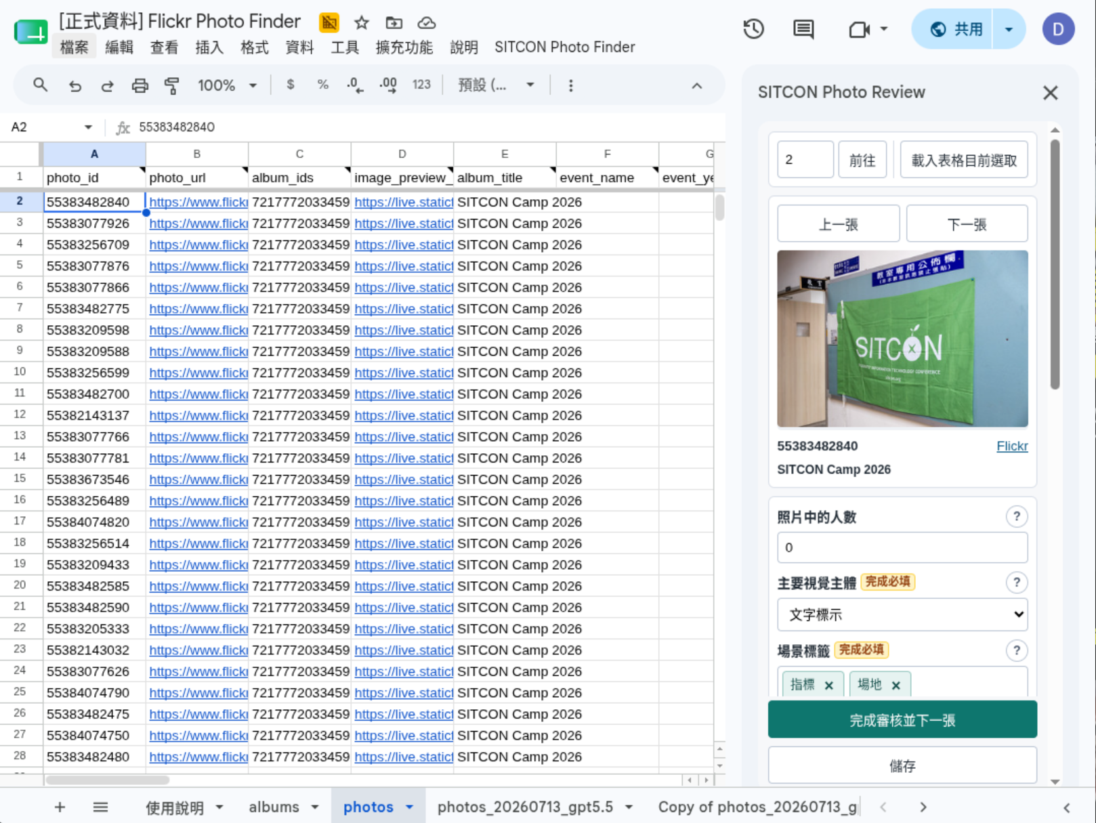Open the 編輯 menu
This screenshot has height=823, width=1096.
click(x=119, y=47)
